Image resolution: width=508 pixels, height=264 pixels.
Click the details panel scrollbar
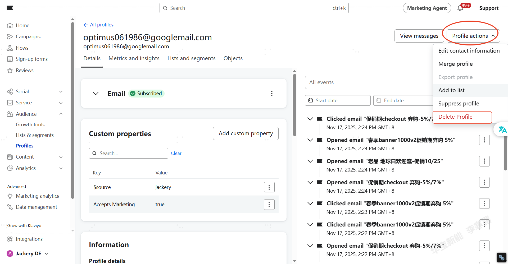294,105
